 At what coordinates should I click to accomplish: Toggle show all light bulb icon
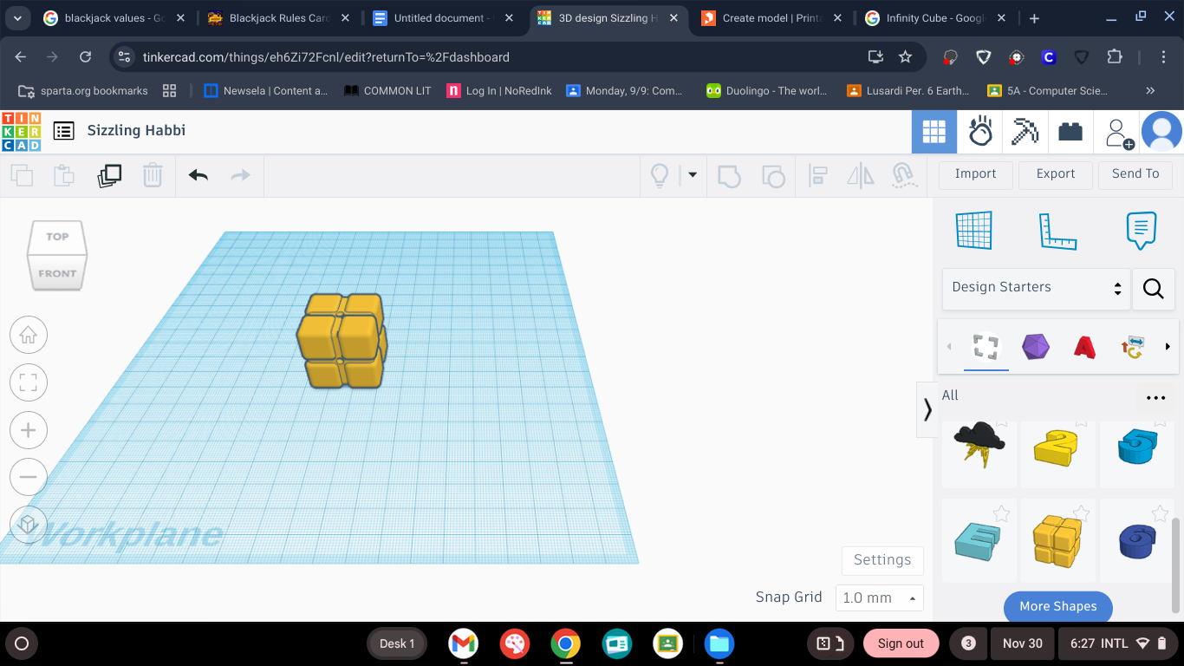point(660,176)
